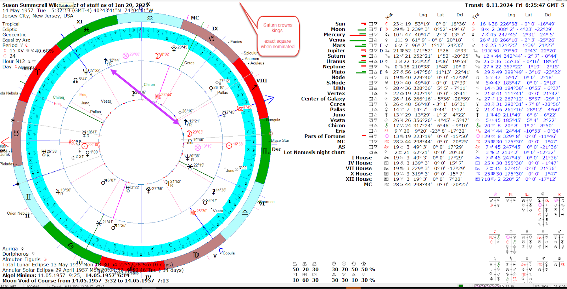Viewport: 567px width, 289px height.
Task: Click the icon above the 70 value
Action: click(344, 264)
